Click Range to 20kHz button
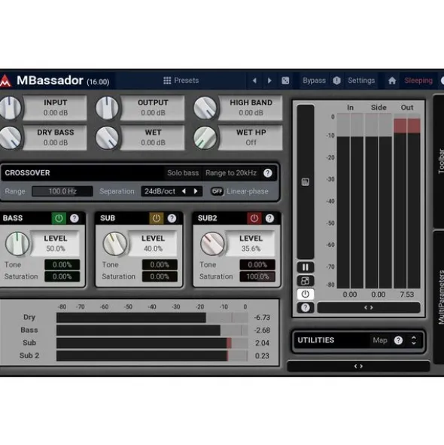The height and width of the screenshot is (445, 444). pyautogui.click(x=231, y=173)
